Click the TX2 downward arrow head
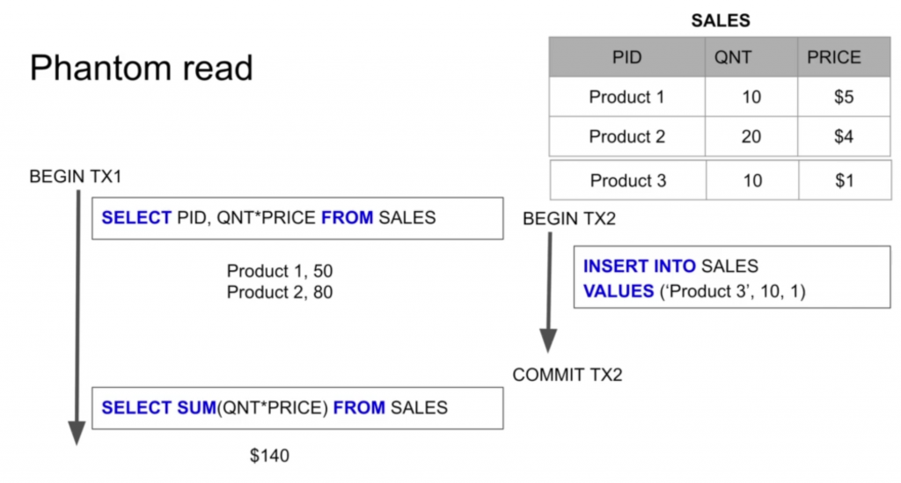 click(548, 340)
